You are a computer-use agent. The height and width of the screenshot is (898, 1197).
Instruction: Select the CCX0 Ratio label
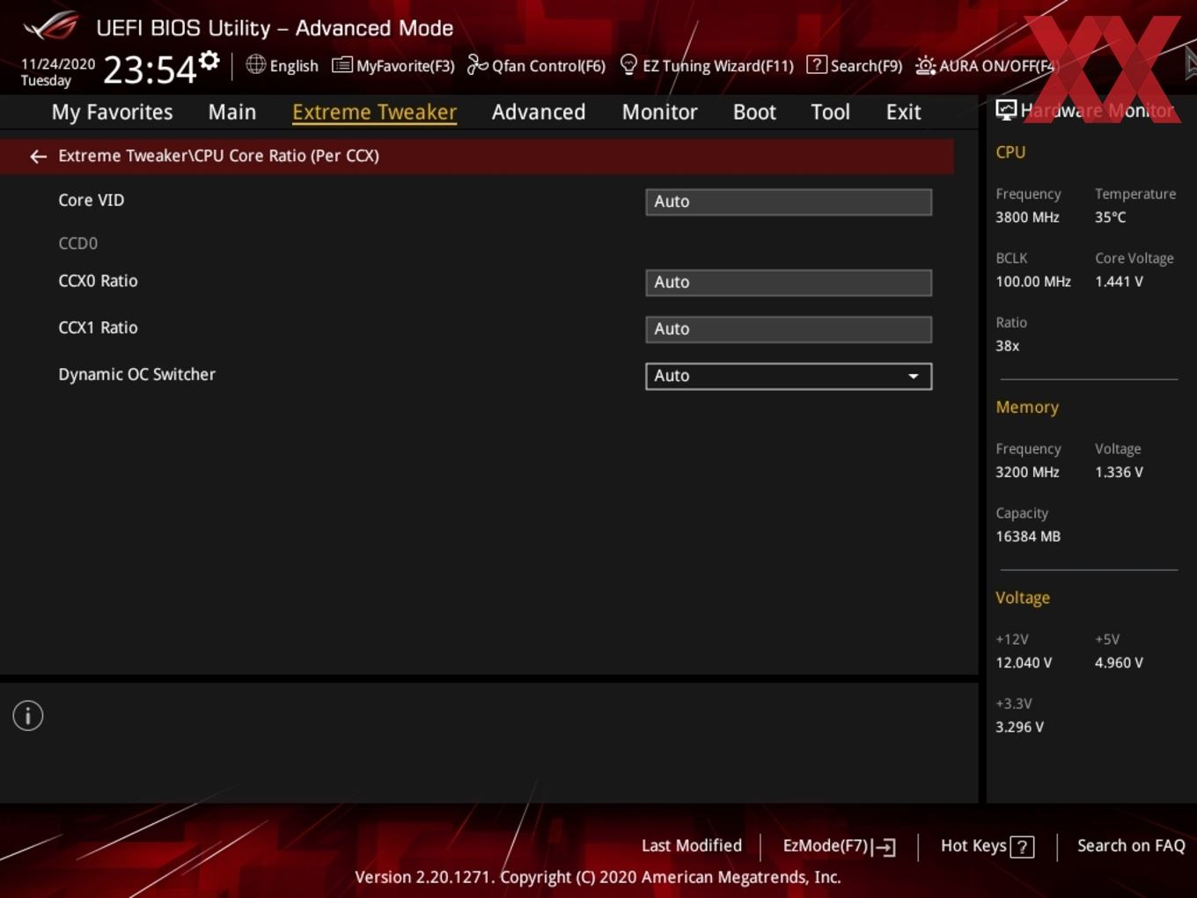(98, 281)
